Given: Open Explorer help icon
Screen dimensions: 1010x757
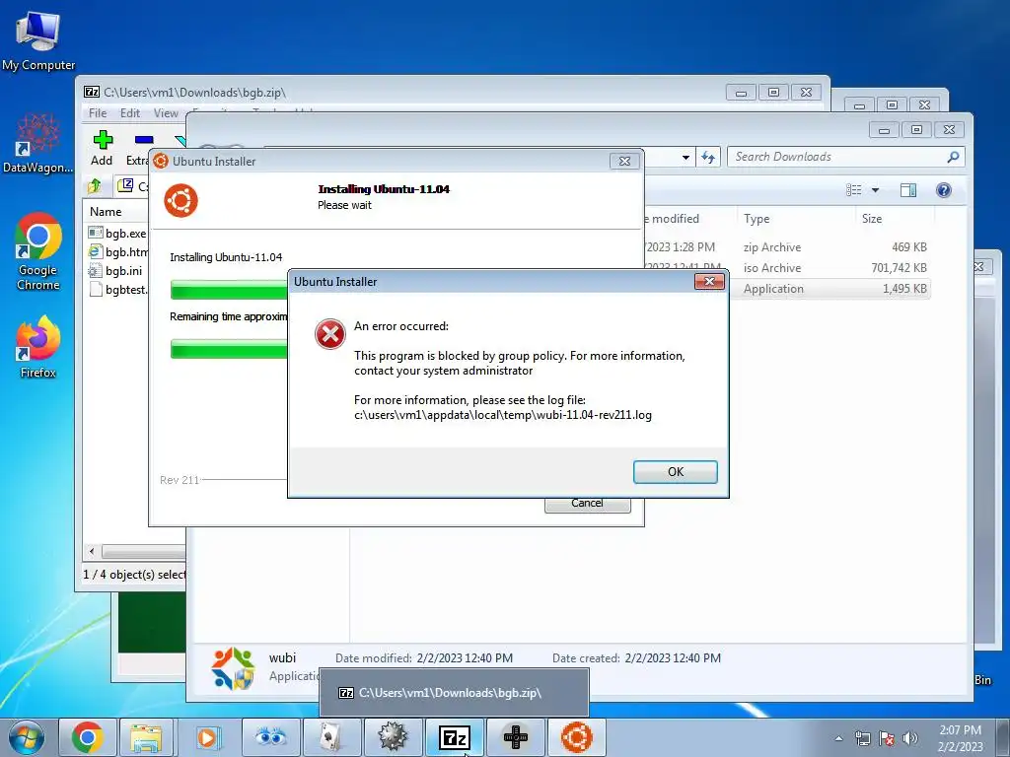Looking at the screenshot, I should coord(944,190).
